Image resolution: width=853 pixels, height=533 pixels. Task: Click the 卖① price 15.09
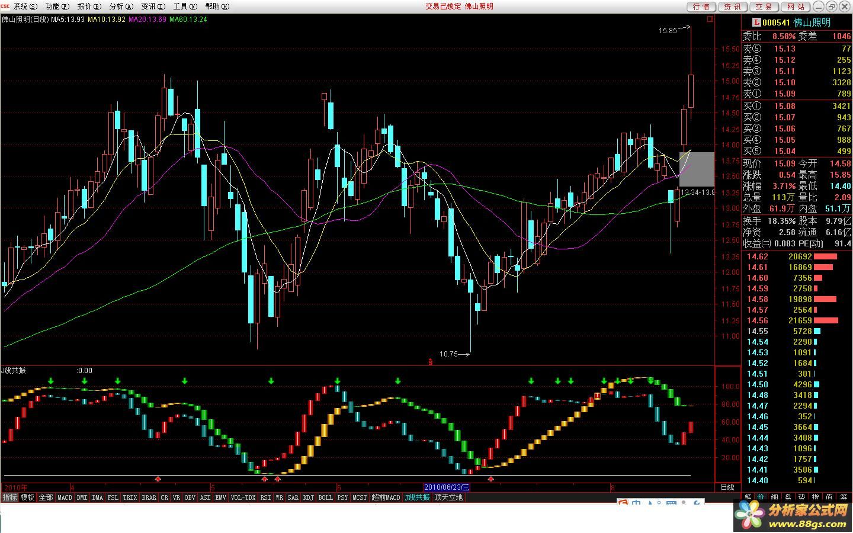pyautogui.click(x=784, y=94)
